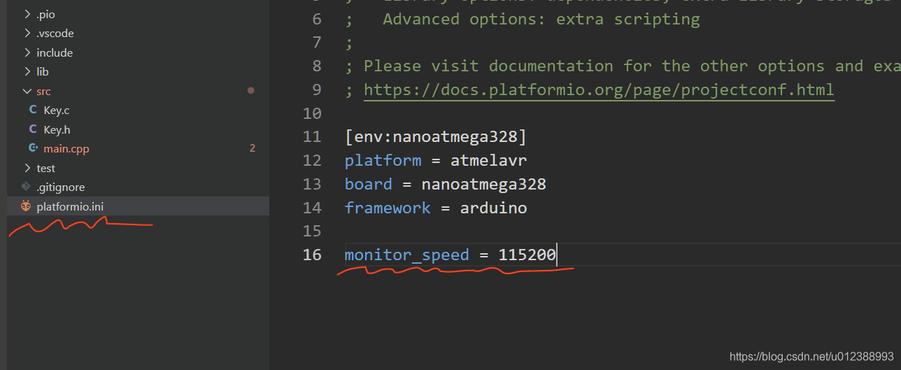The image size is (901, 370).
Task: Click the board key on line 13
Action: tap(368, 184)
